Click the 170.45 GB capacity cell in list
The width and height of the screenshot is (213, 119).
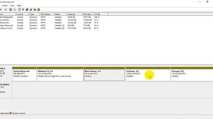(72, 20)
